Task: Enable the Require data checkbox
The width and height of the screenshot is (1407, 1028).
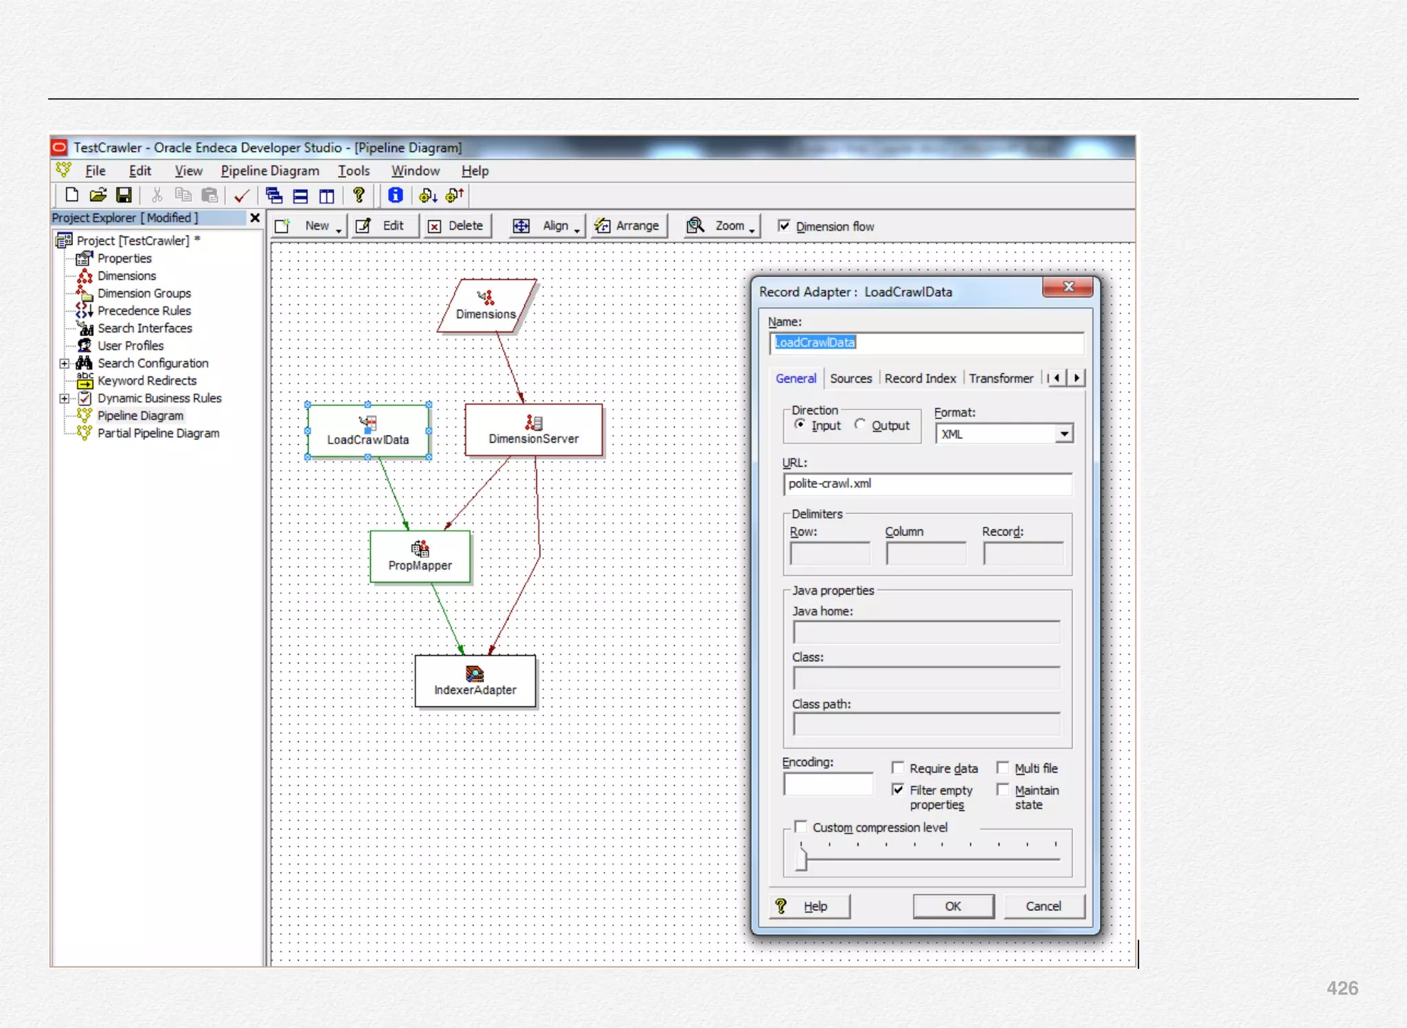Action: pos(898,768)
